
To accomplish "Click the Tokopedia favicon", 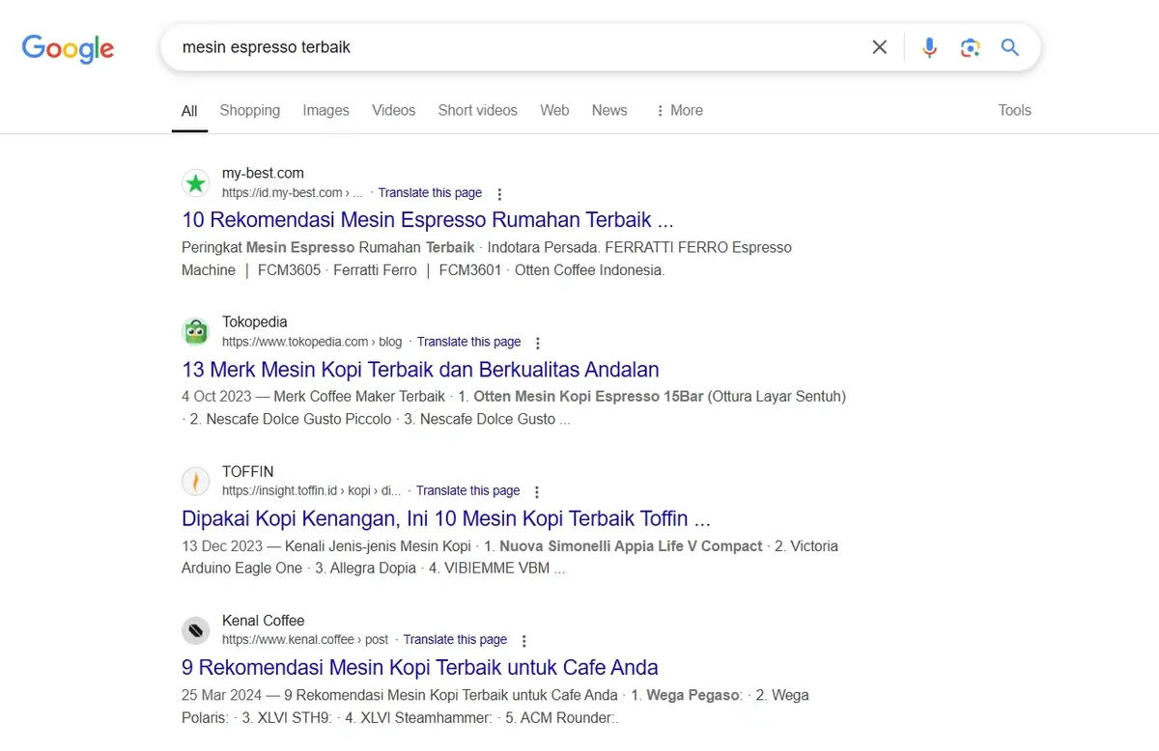I will coord(196,332).
